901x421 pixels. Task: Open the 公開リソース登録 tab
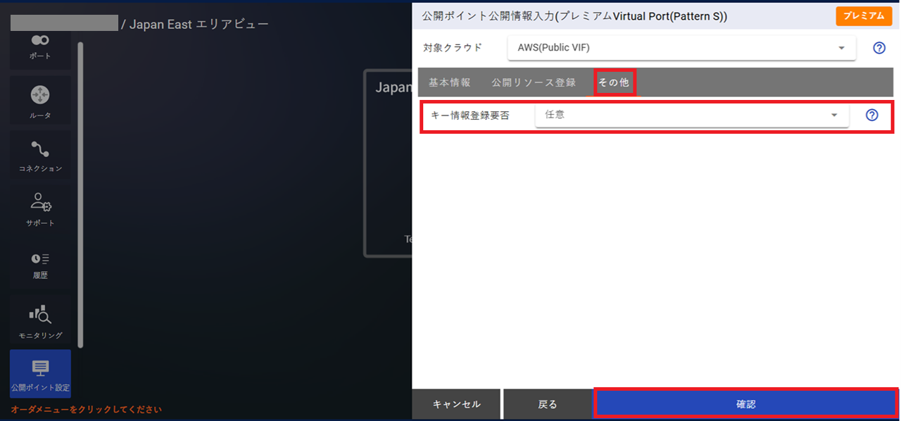pyautogui.click(x=533, y=82)
